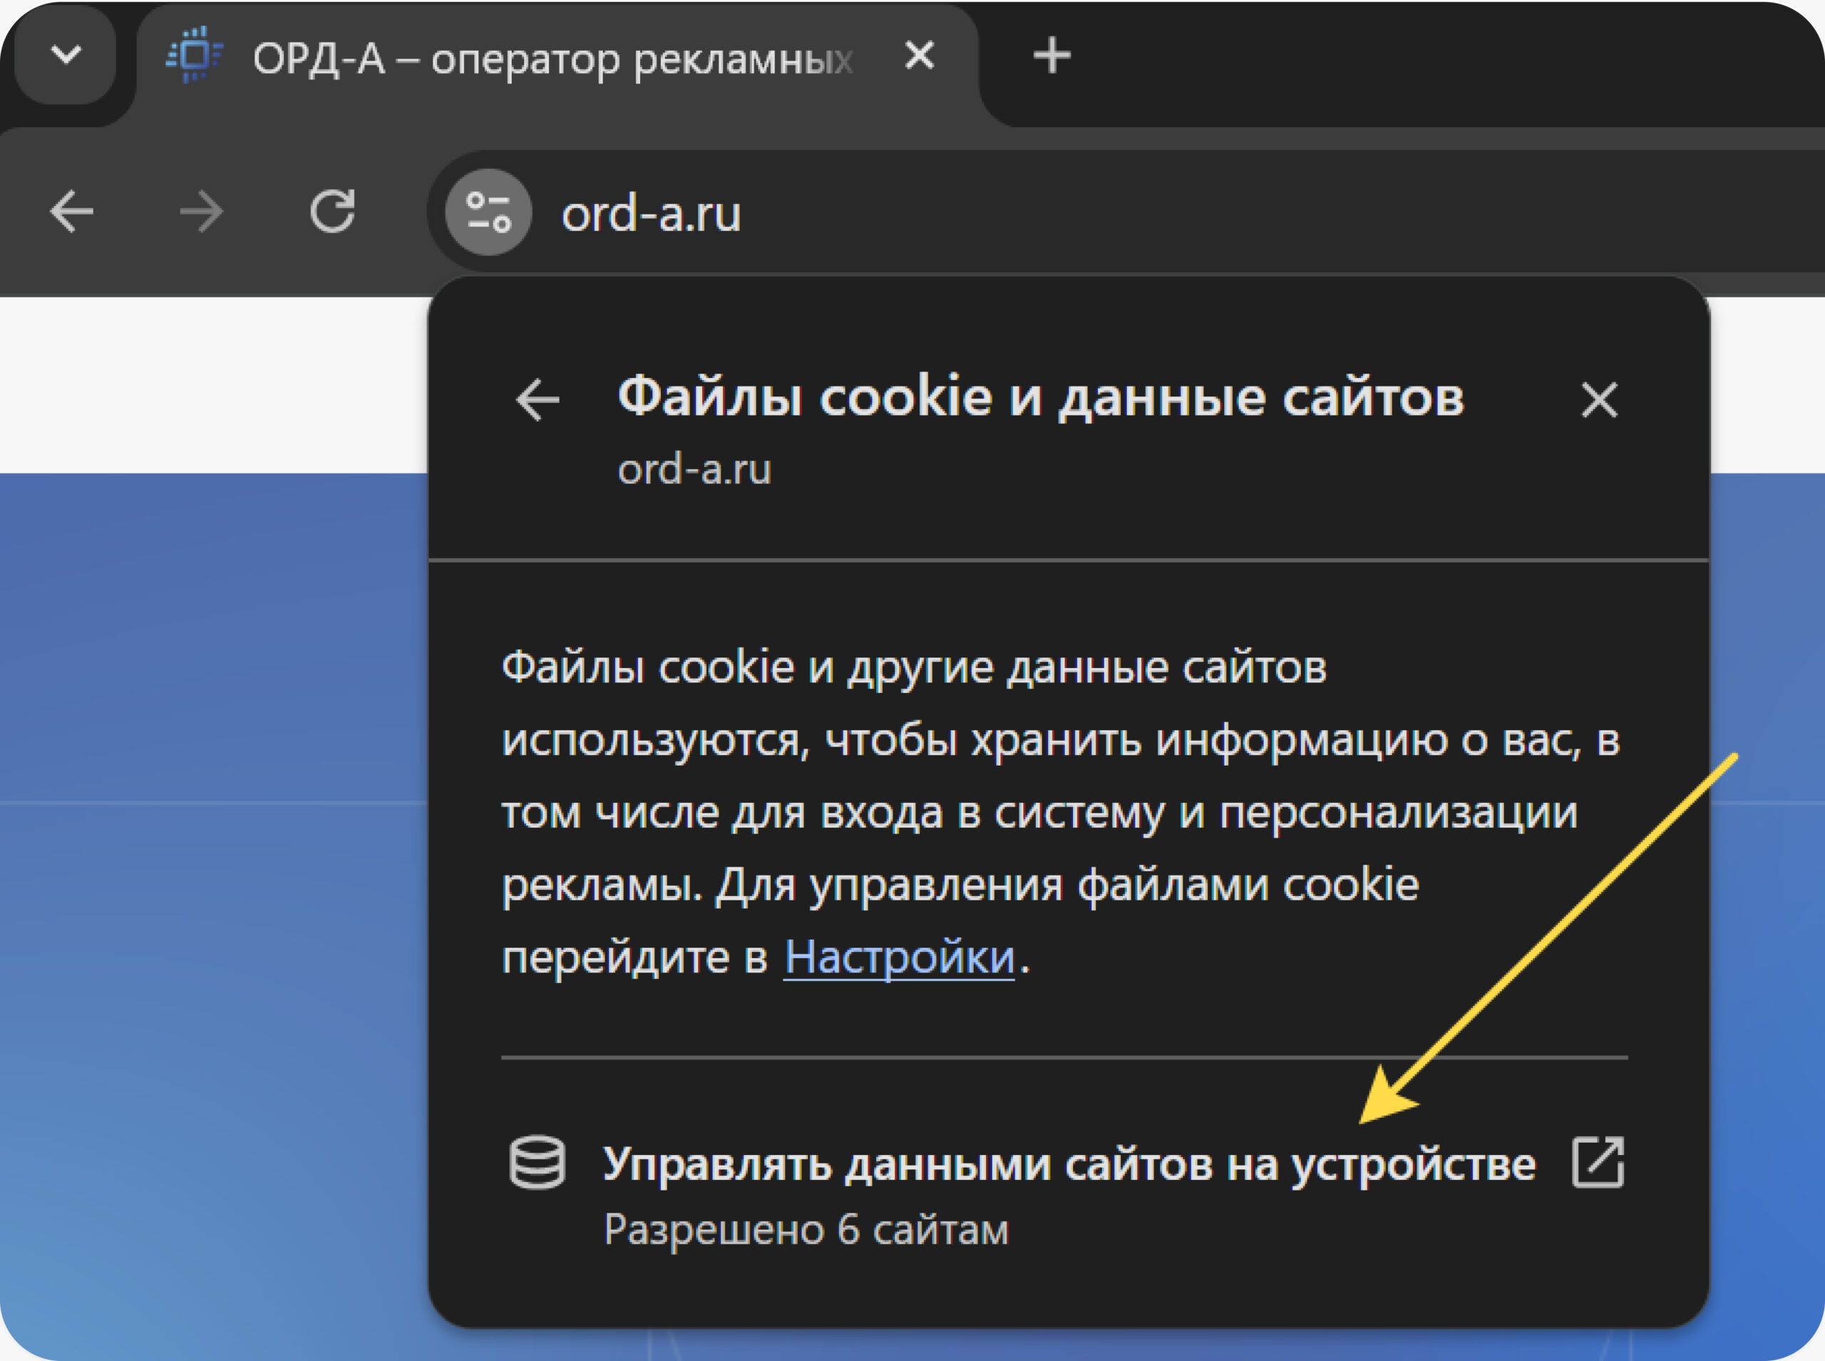Click the ОРД-А tab favicon
The height and width of the screenshot is (1361, 1825).
[195, 55]
